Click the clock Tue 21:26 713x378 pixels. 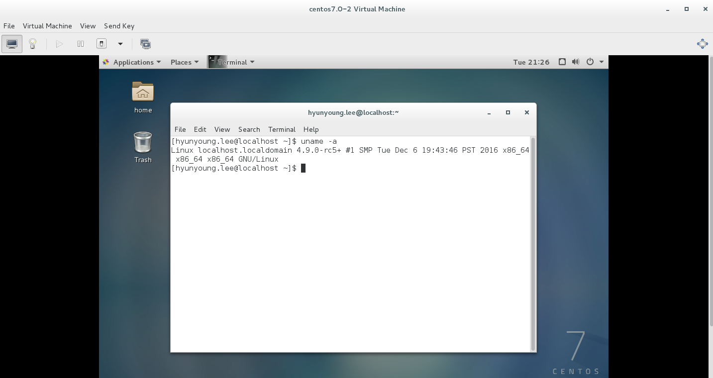click(531, 62)
